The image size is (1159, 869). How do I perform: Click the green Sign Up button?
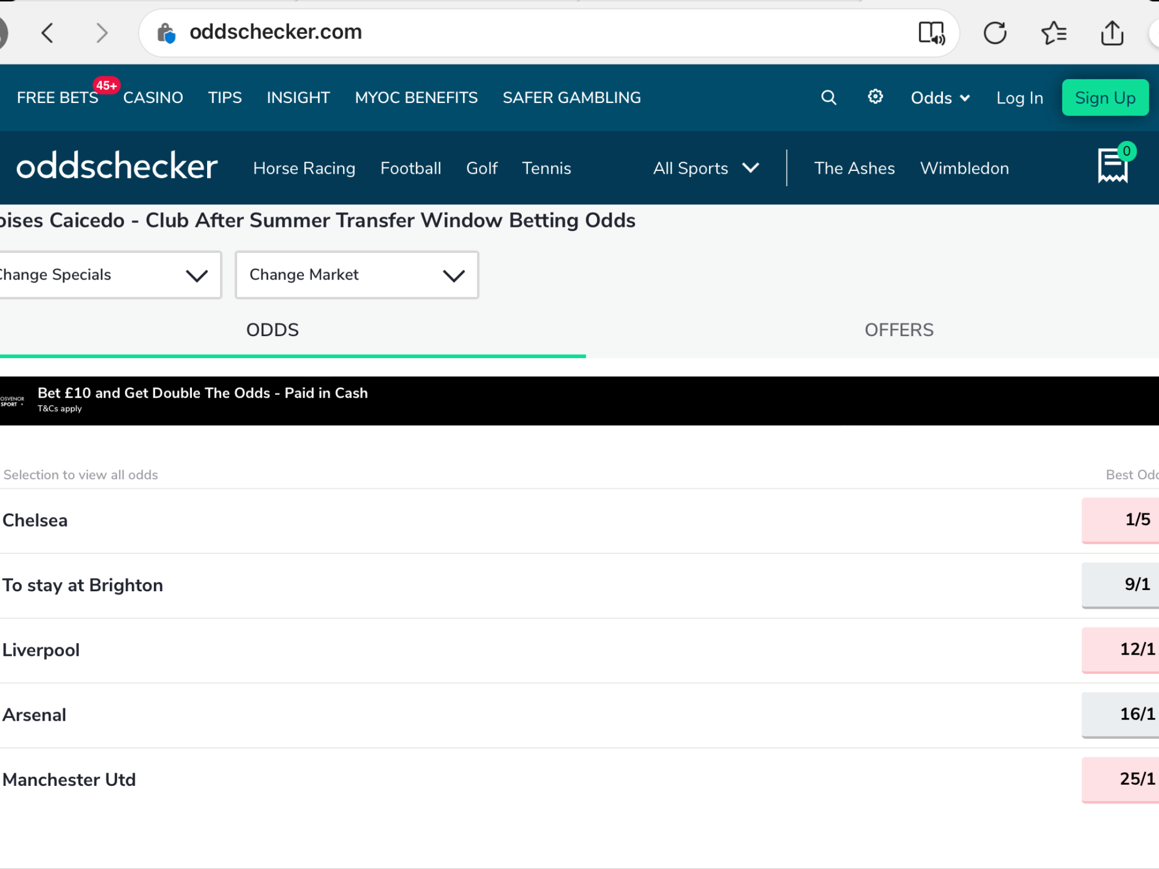point(1105,98)
